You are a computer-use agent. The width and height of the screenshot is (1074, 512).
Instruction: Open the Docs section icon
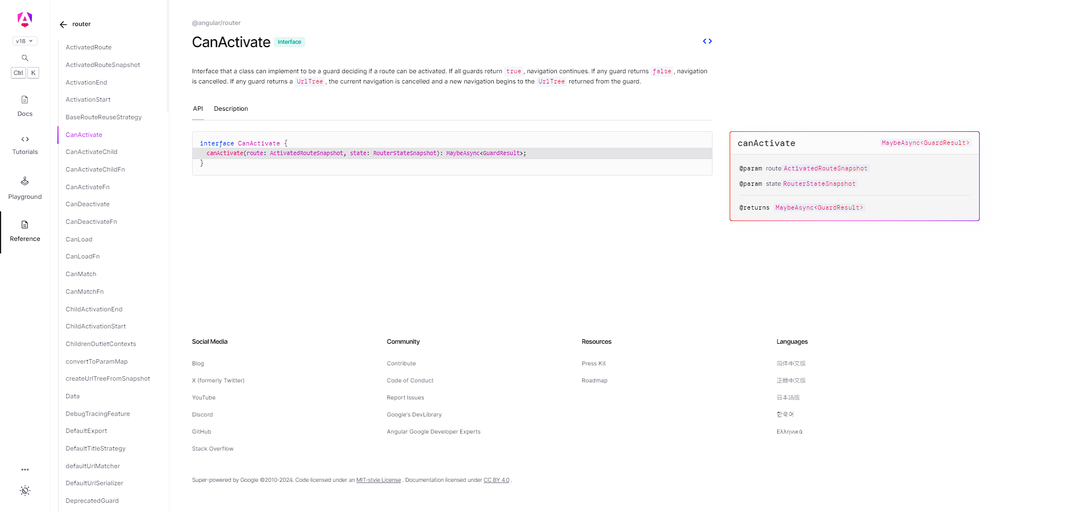pos(25,100)
